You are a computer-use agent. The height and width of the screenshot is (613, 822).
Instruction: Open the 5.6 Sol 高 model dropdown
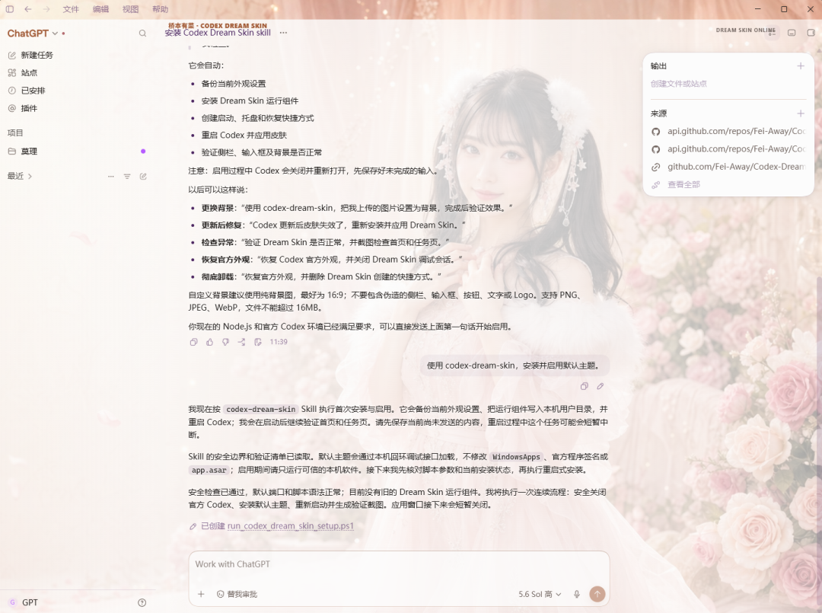pyautogui.click(x=540, y=594)
